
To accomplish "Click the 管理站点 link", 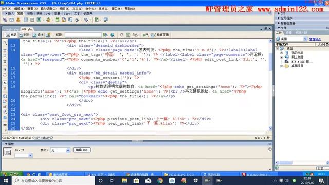I will [315, 39].
